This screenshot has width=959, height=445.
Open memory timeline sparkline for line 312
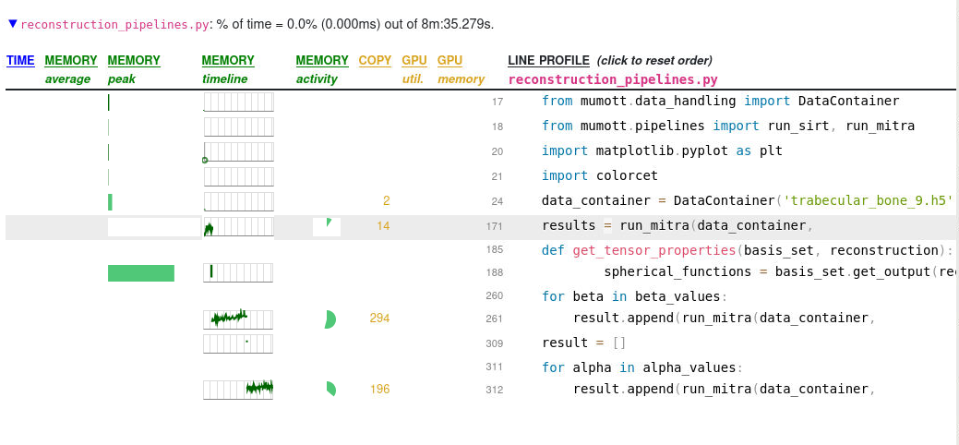[x=238, y=390]
